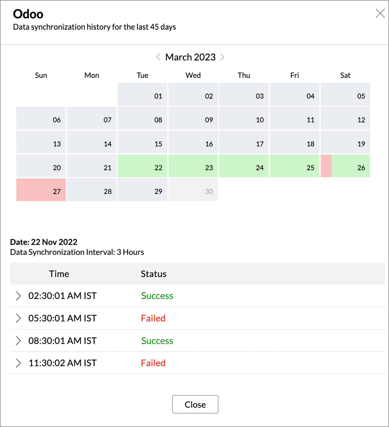Select day 24 on the calendar
Image resolution: width=389 pixels, height=427 pixels.
244,166
